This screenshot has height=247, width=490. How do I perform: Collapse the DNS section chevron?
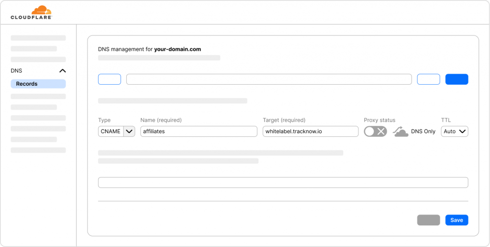click(x=62, y=71)
